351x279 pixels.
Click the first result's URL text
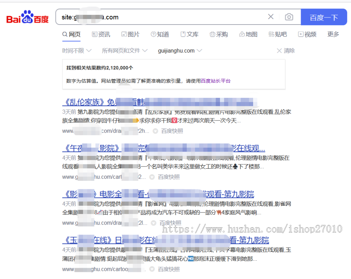coord(105,131)
